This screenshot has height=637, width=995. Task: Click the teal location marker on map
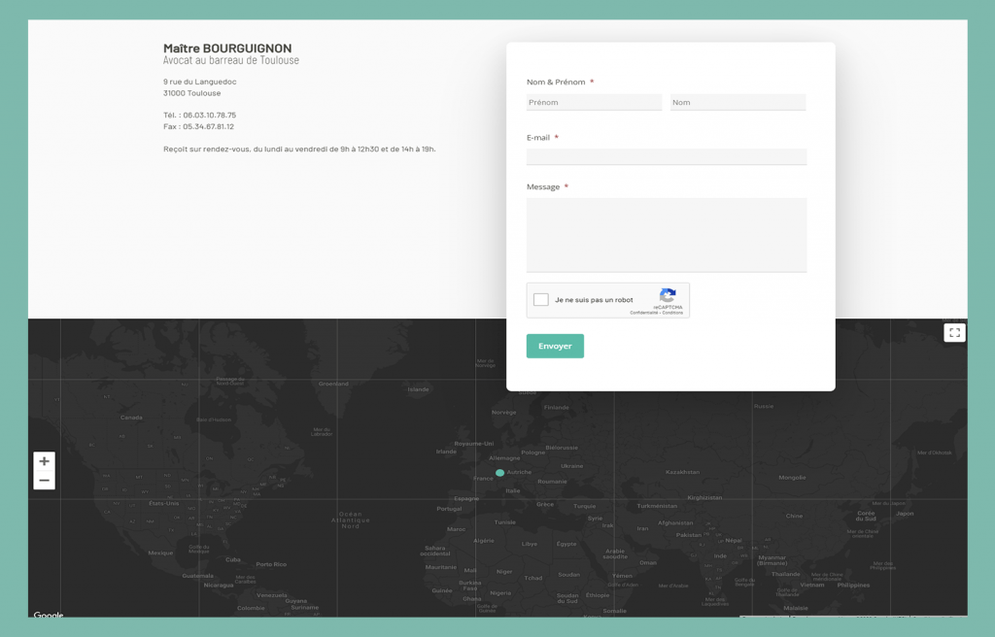coord(499,473)
